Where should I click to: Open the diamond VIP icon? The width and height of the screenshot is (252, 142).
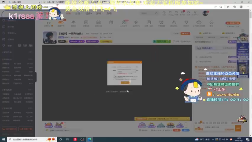186,22
